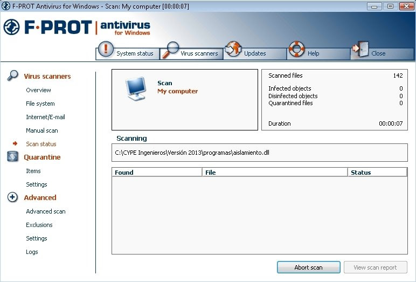This screenshot has height=282, width=416.
Task: Click the Advanced plus circle icon
Action: (x=12, y=197)
